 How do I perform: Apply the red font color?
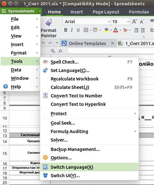(116, 30)
